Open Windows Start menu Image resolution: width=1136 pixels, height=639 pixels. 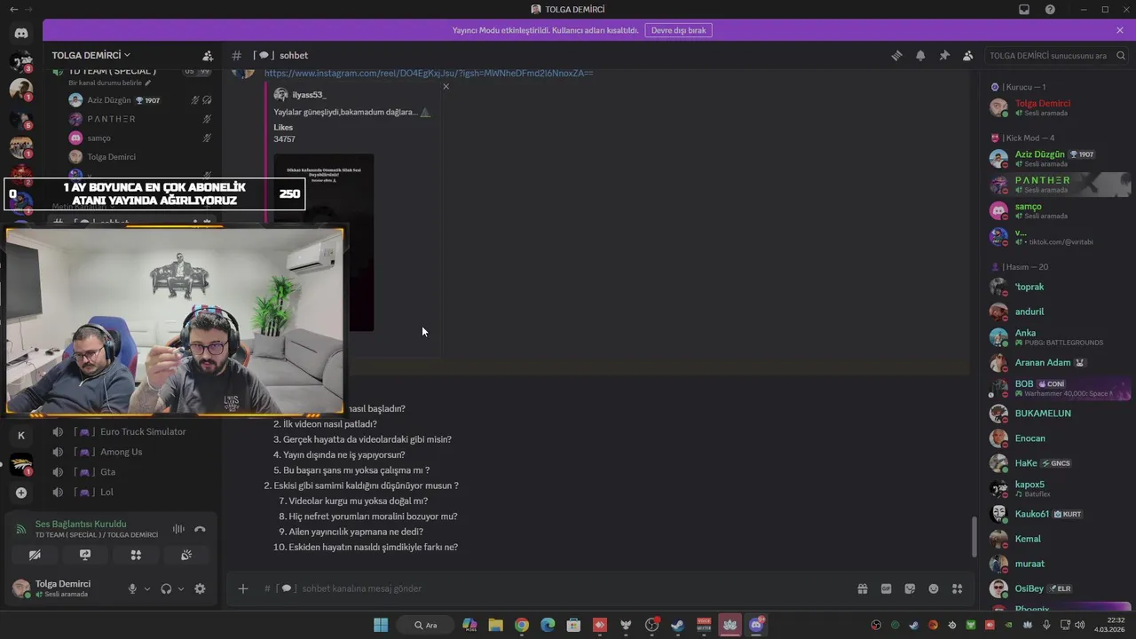pyautogui.click(x=381, y=625)
